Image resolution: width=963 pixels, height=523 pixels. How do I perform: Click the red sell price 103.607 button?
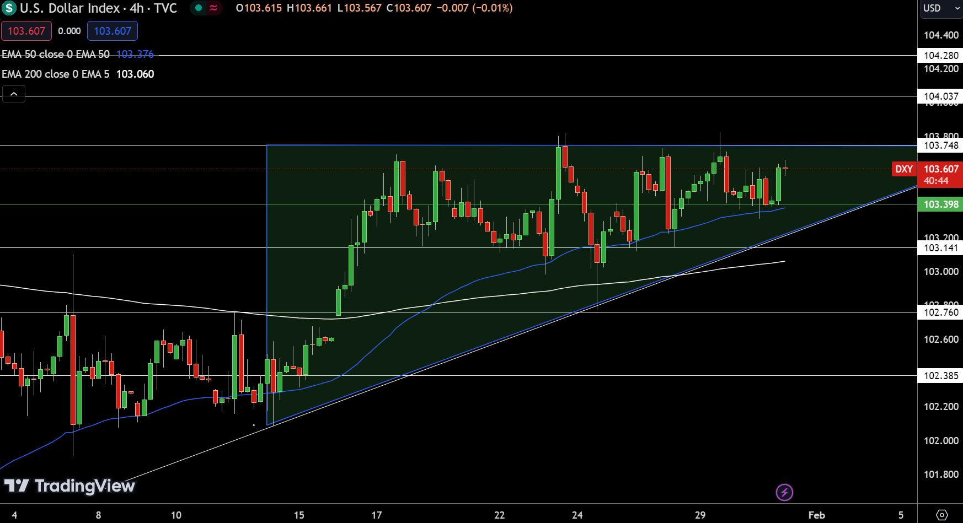click(26, 31)
